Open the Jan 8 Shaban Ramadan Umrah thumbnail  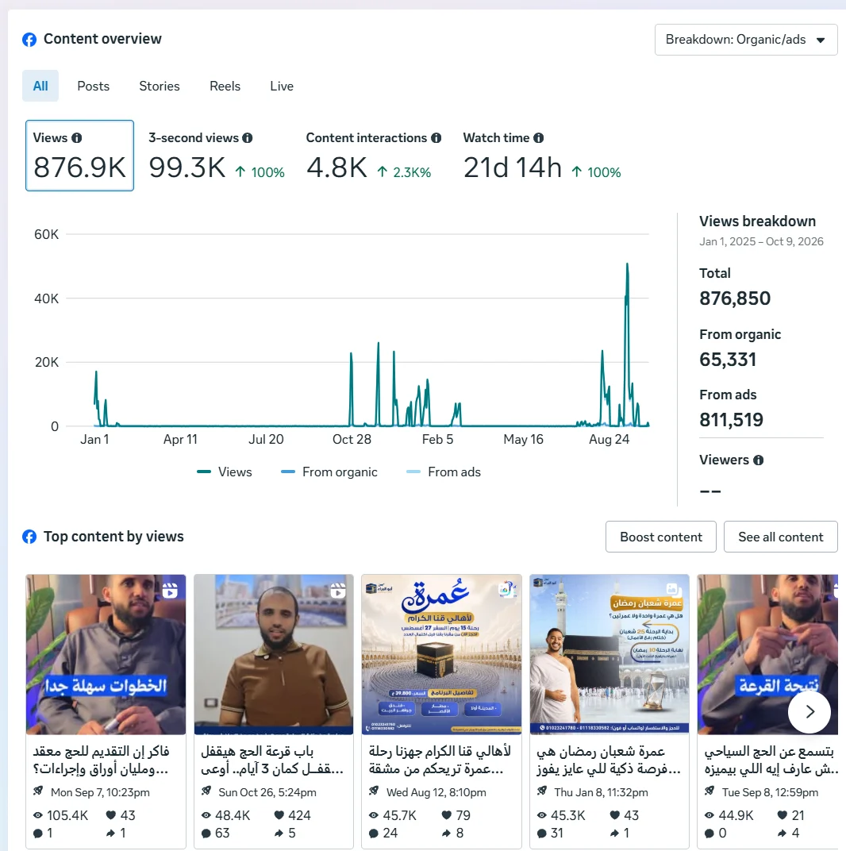[x=610, y=655]
